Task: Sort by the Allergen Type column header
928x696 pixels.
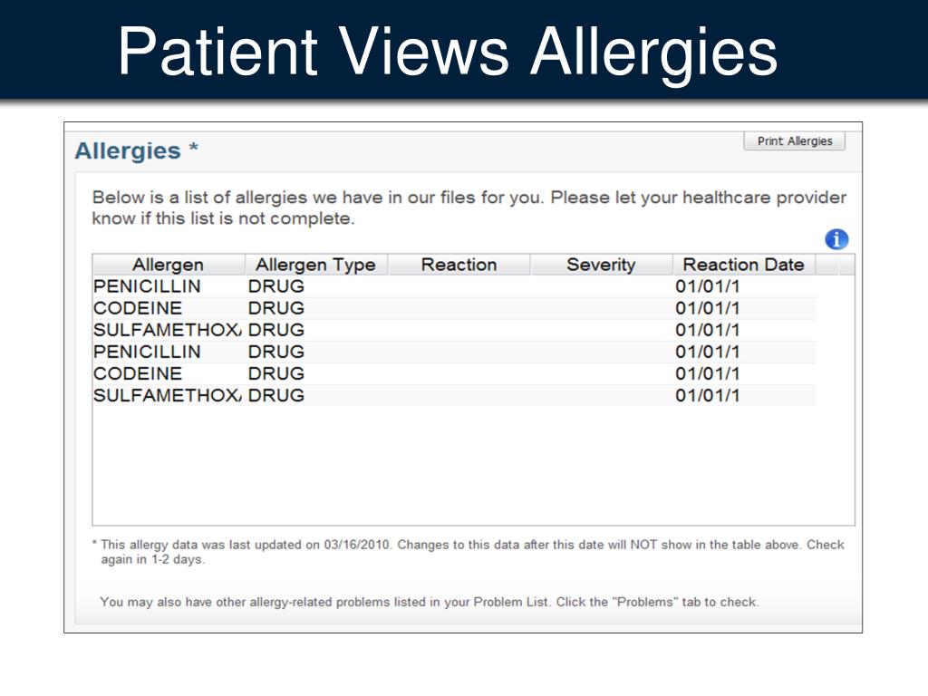Action: [x=316, y=265]
